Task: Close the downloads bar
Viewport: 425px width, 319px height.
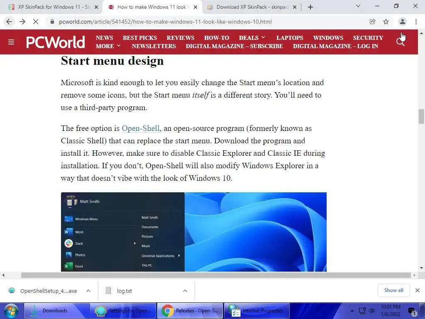Action: 418,290
